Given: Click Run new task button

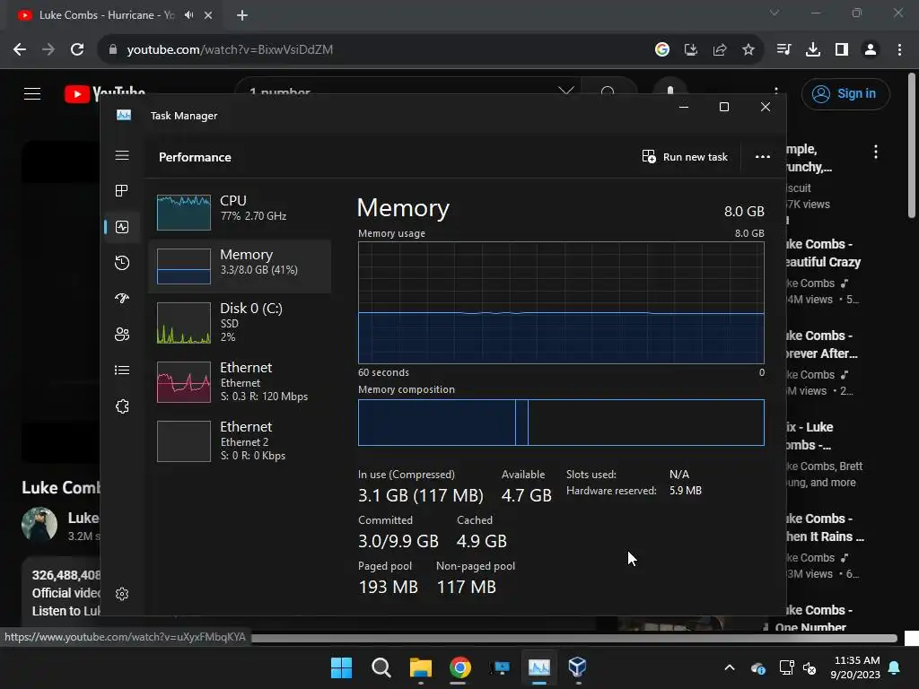Looking at the screenshot, I should tap(685, 157).
